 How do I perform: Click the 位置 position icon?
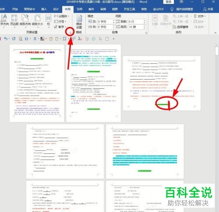155,21
